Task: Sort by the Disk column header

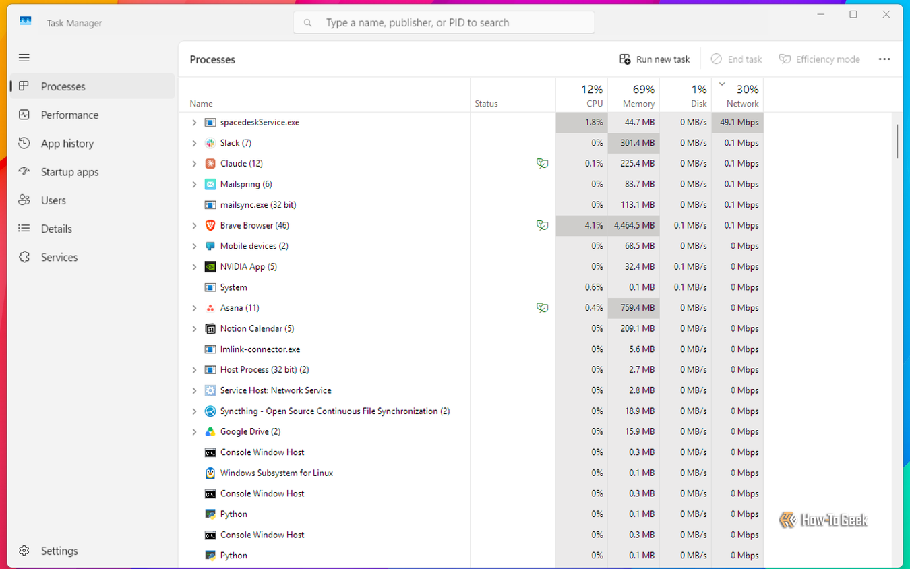Action: coord(686,95)
